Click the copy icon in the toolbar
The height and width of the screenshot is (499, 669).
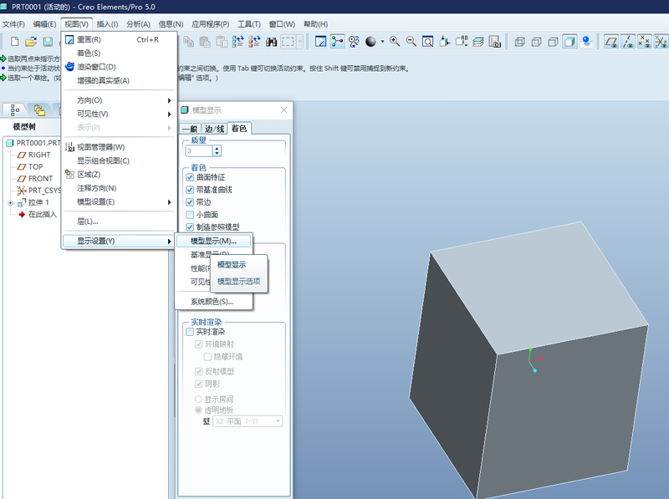[188, 41]
